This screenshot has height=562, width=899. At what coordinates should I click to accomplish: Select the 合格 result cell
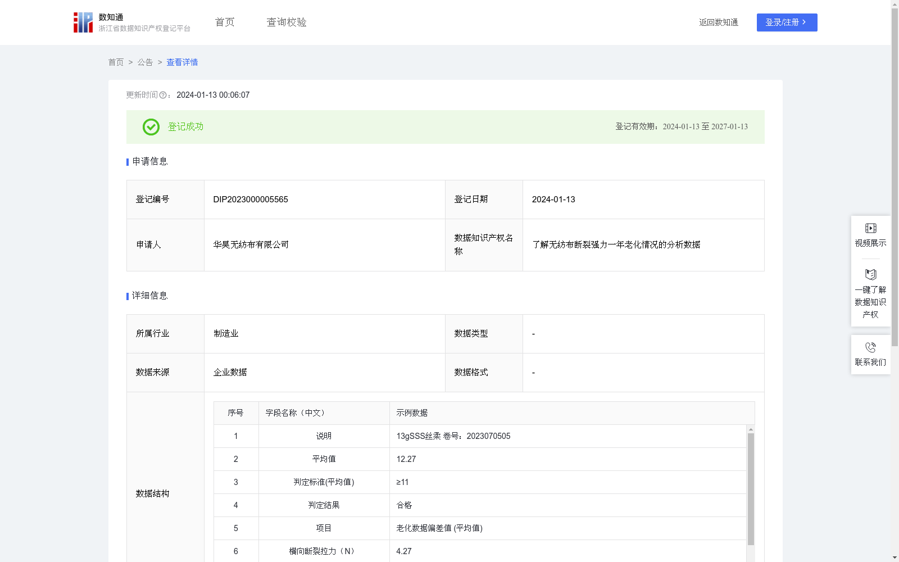[567, 505]
